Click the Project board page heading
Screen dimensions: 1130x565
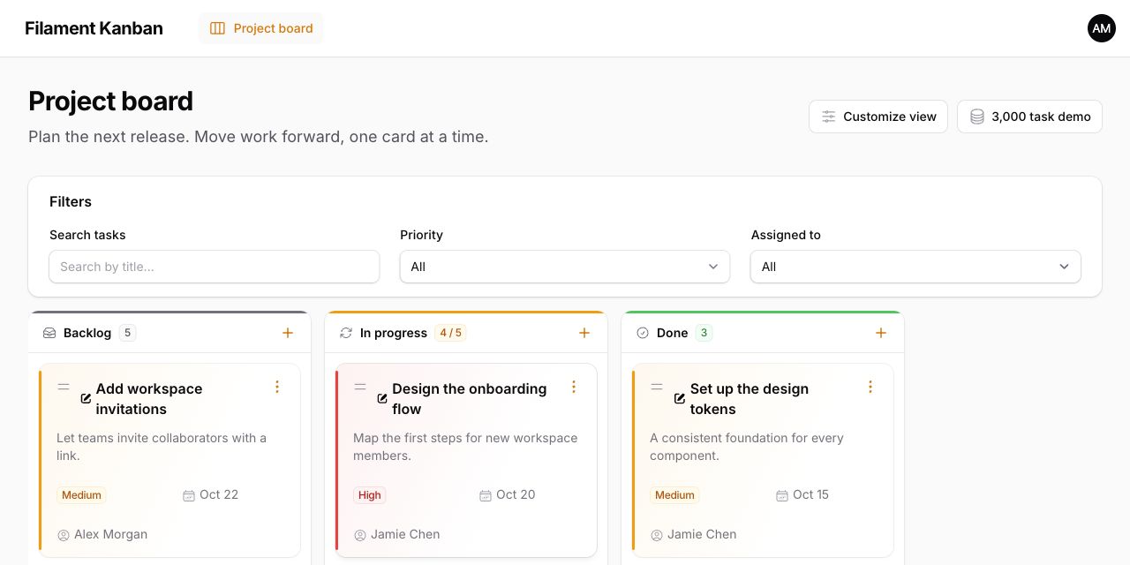point(110,102)
